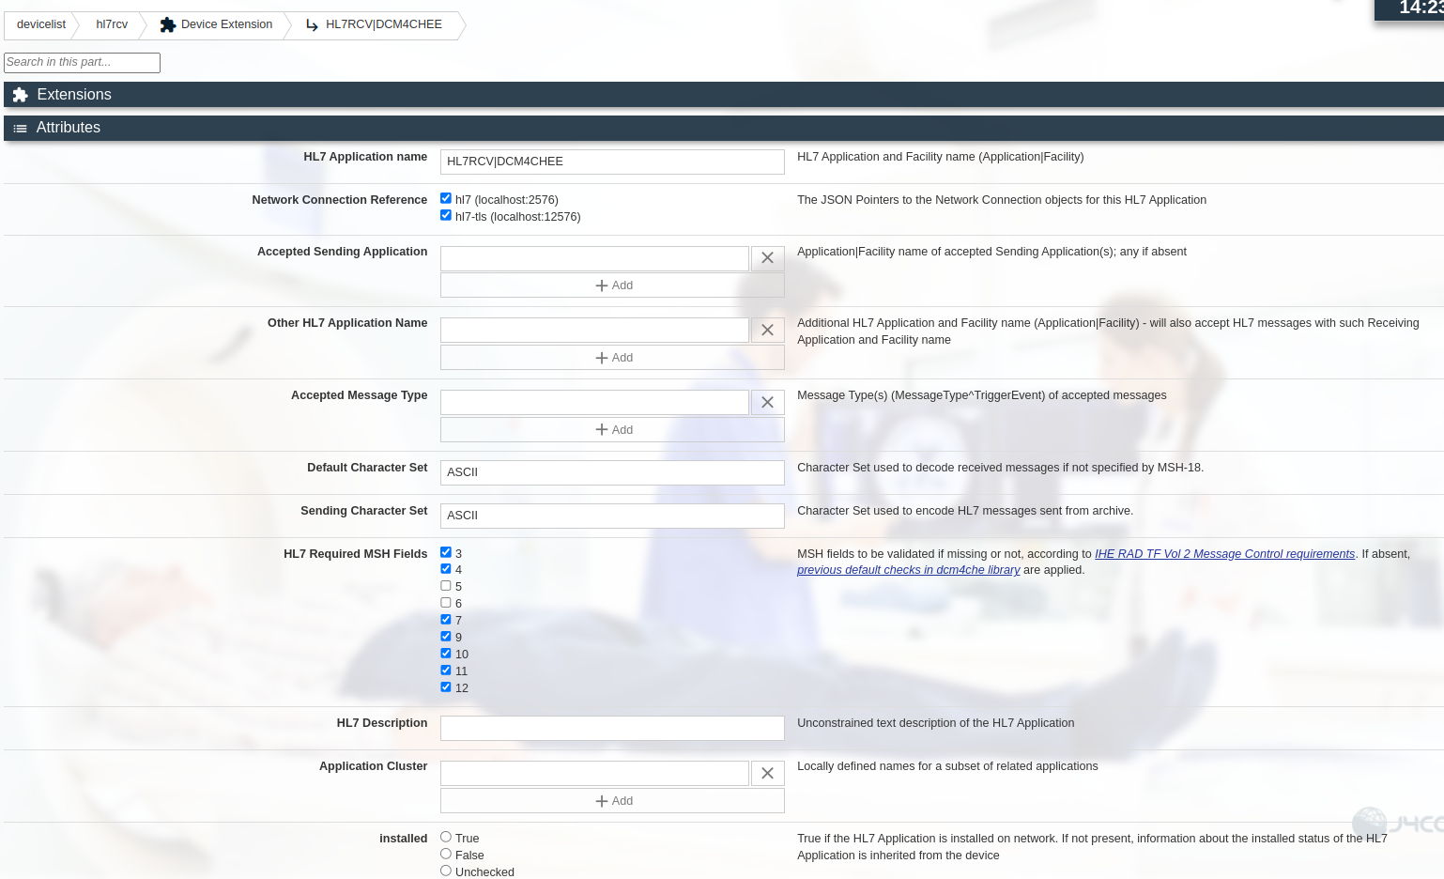Open the IHE RAD TF Vol 2 requirements link
Screen dimensions: 1444x879
[x=1224, y=553]
